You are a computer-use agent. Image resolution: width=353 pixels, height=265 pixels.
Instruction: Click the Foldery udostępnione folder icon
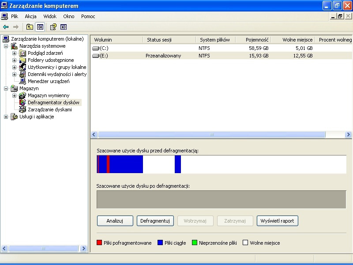[x=23, y=60]
